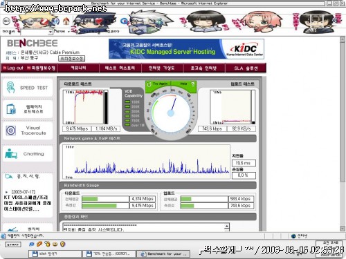Open the address bar dropdown arrow

click(x=51, y=32)
